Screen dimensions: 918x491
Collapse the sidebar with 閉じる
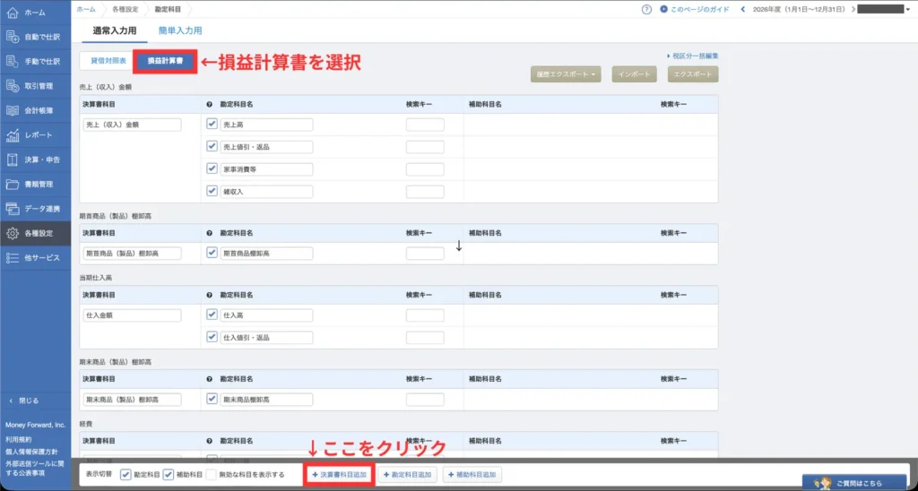(x=24, y=401)
